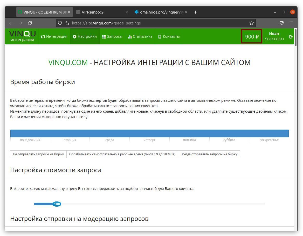Screen dimensions: 303x236
Task: Click the page vertical scrollbar
Action: [296, 37]
